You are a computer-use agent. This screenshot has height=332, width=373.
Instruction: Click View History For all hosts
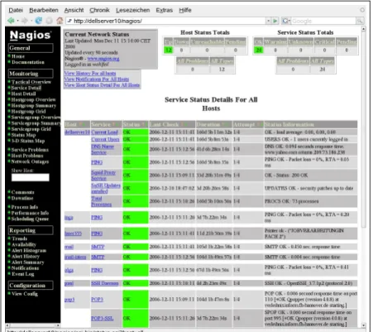[90, 74]
